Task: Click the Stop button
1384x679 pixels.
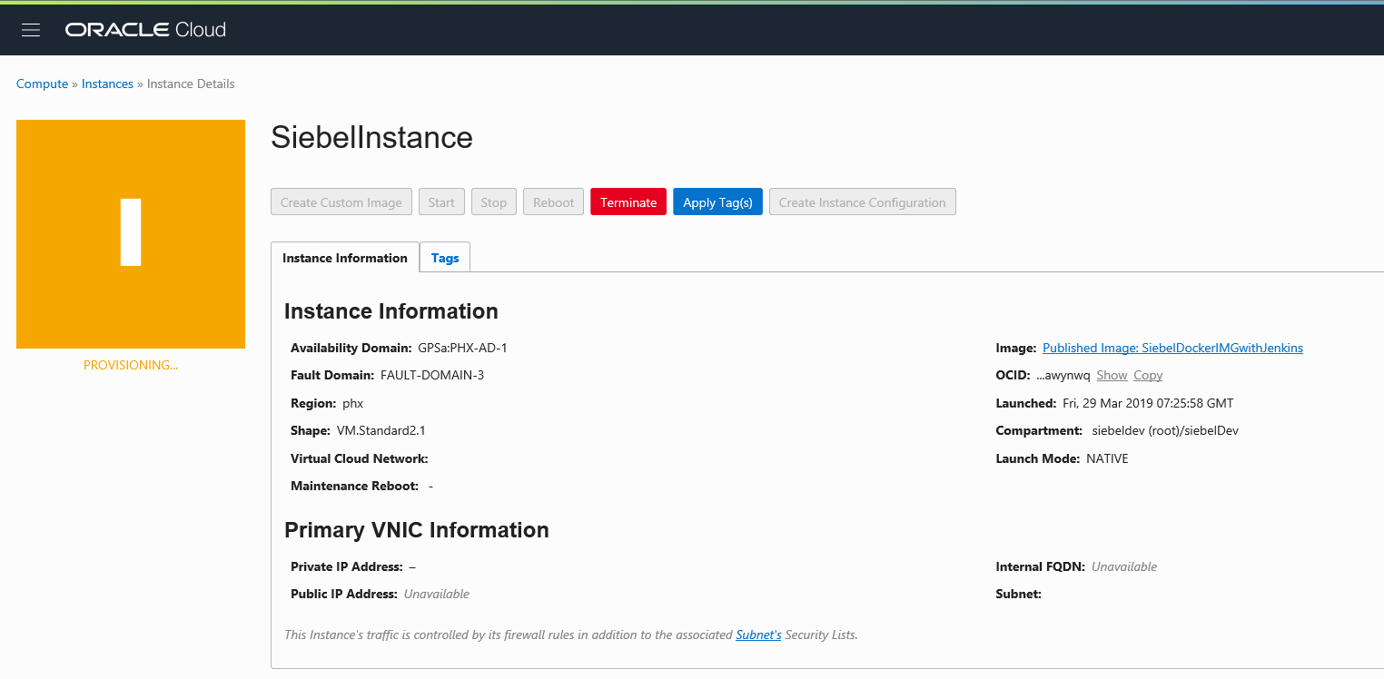Action: (x=493, y=201)
